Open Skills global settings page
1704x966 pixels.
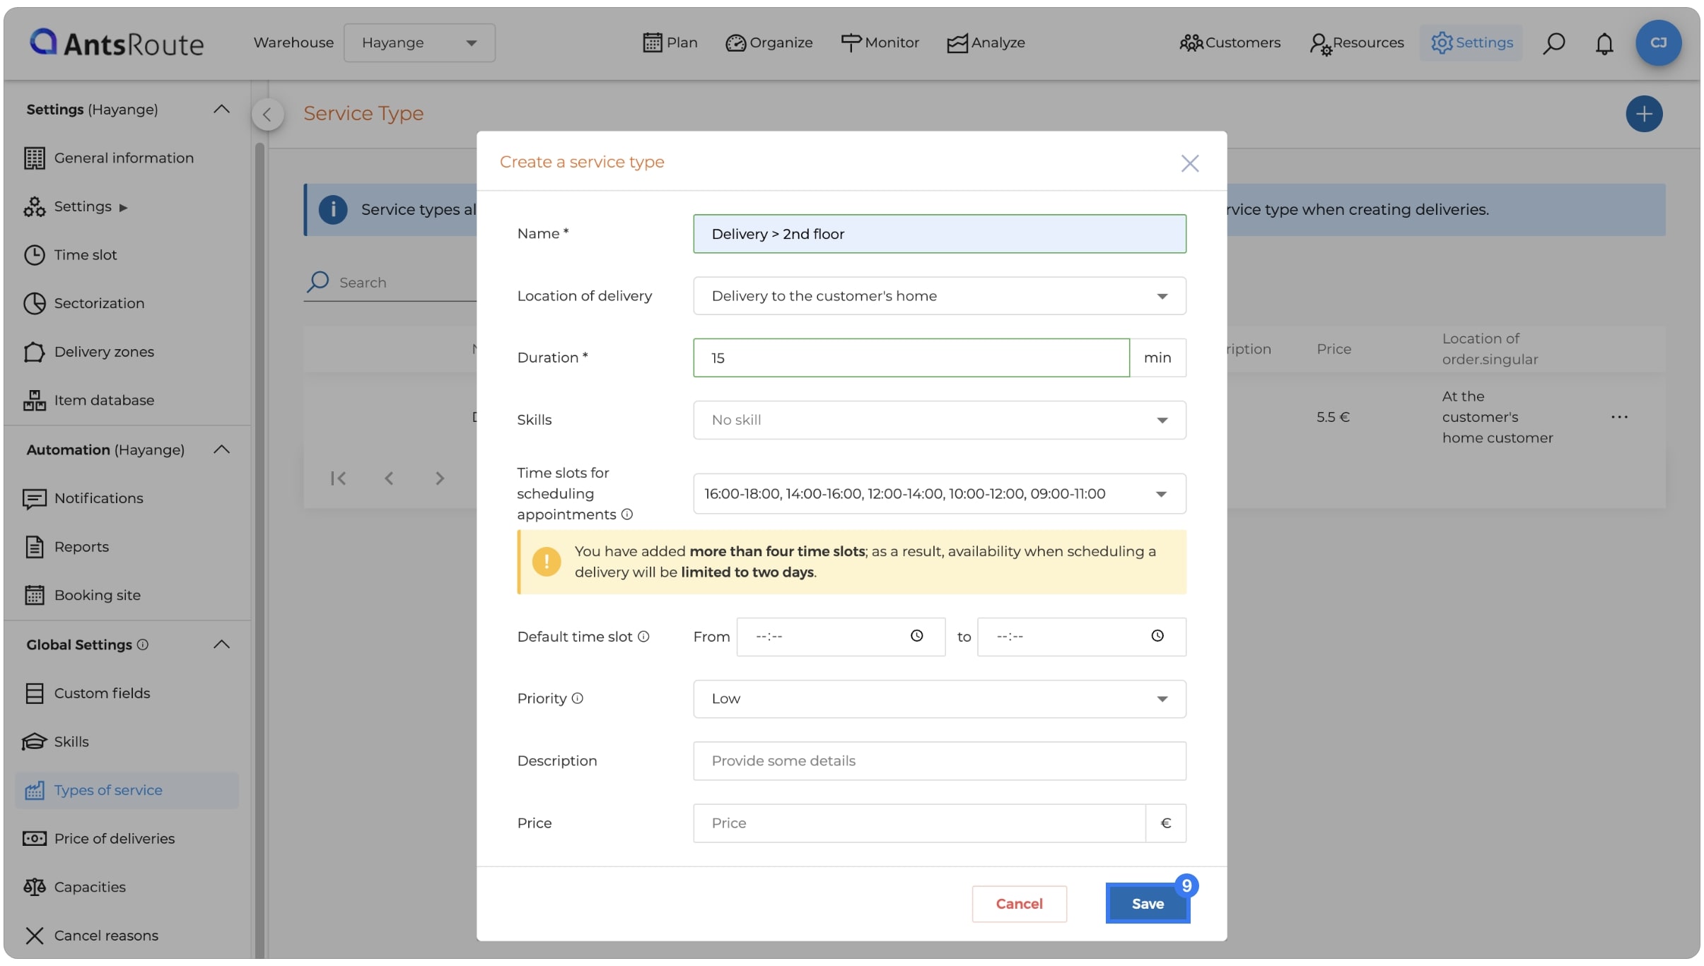56,741
